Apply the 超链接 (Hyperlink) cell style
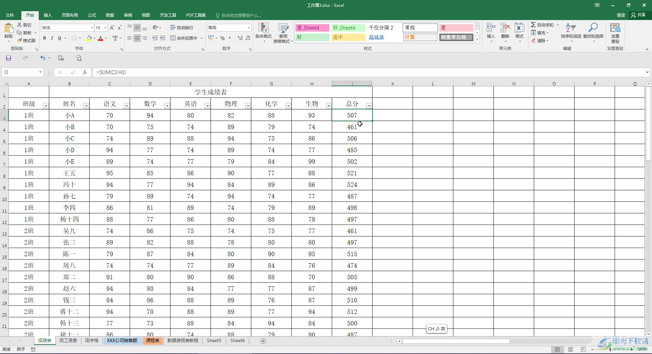This screenshot has height=354, width=652. point(376,37)
